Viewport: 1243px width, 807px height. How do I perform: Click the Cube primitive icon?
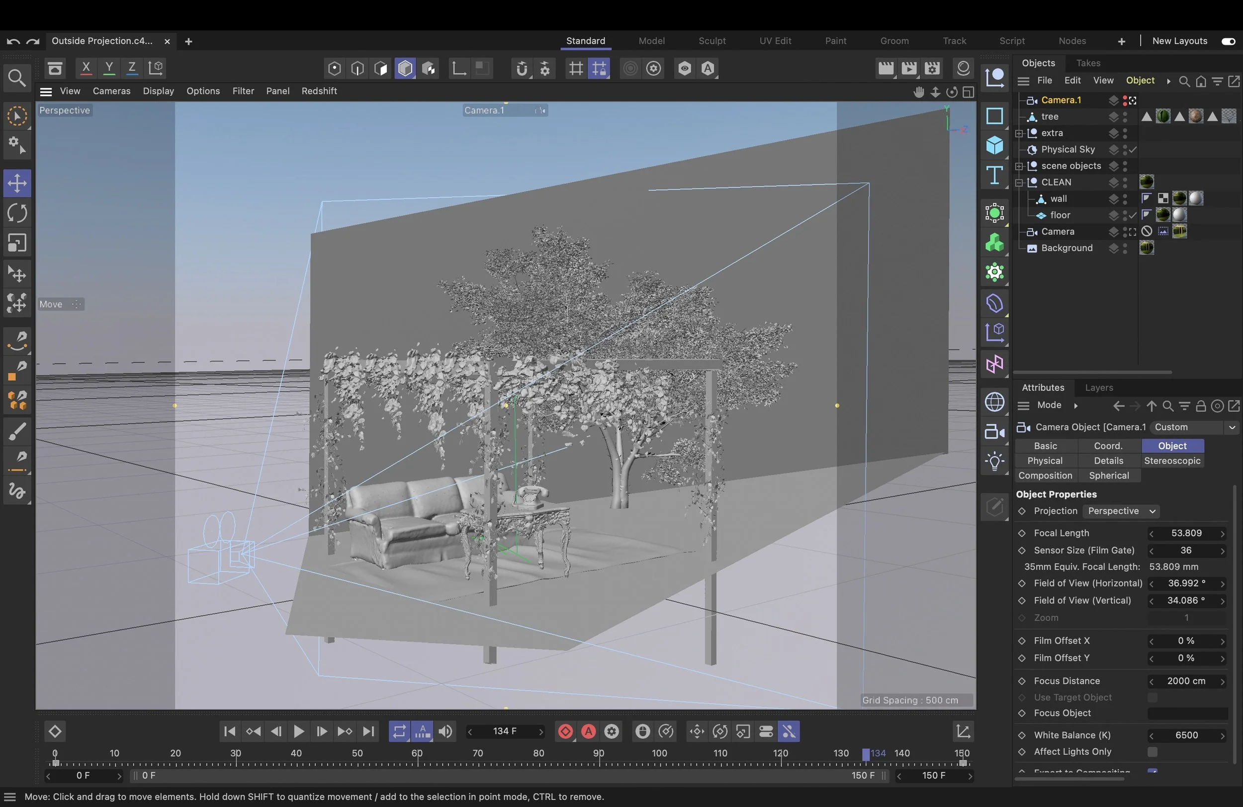(994, 145)
